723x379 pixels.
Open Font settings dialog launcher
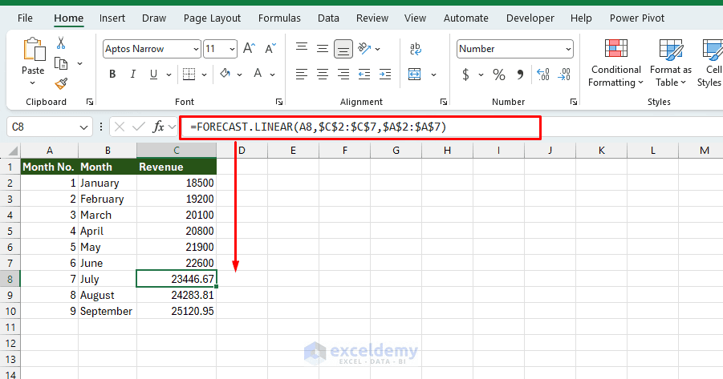click(x=279, y=102)
